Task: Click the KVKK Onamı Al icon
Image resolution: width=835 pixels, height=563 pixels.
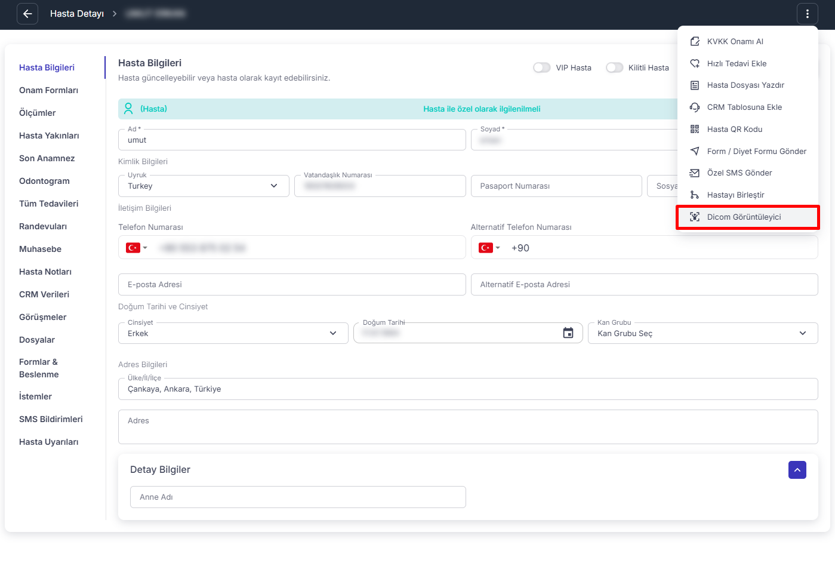Action: (x=695, y=41)
